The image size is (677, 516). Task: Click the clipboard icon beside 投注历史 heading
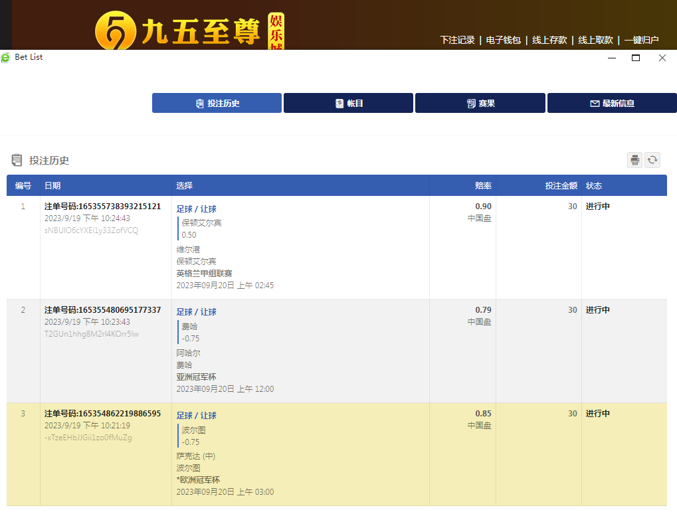[17, 160]
